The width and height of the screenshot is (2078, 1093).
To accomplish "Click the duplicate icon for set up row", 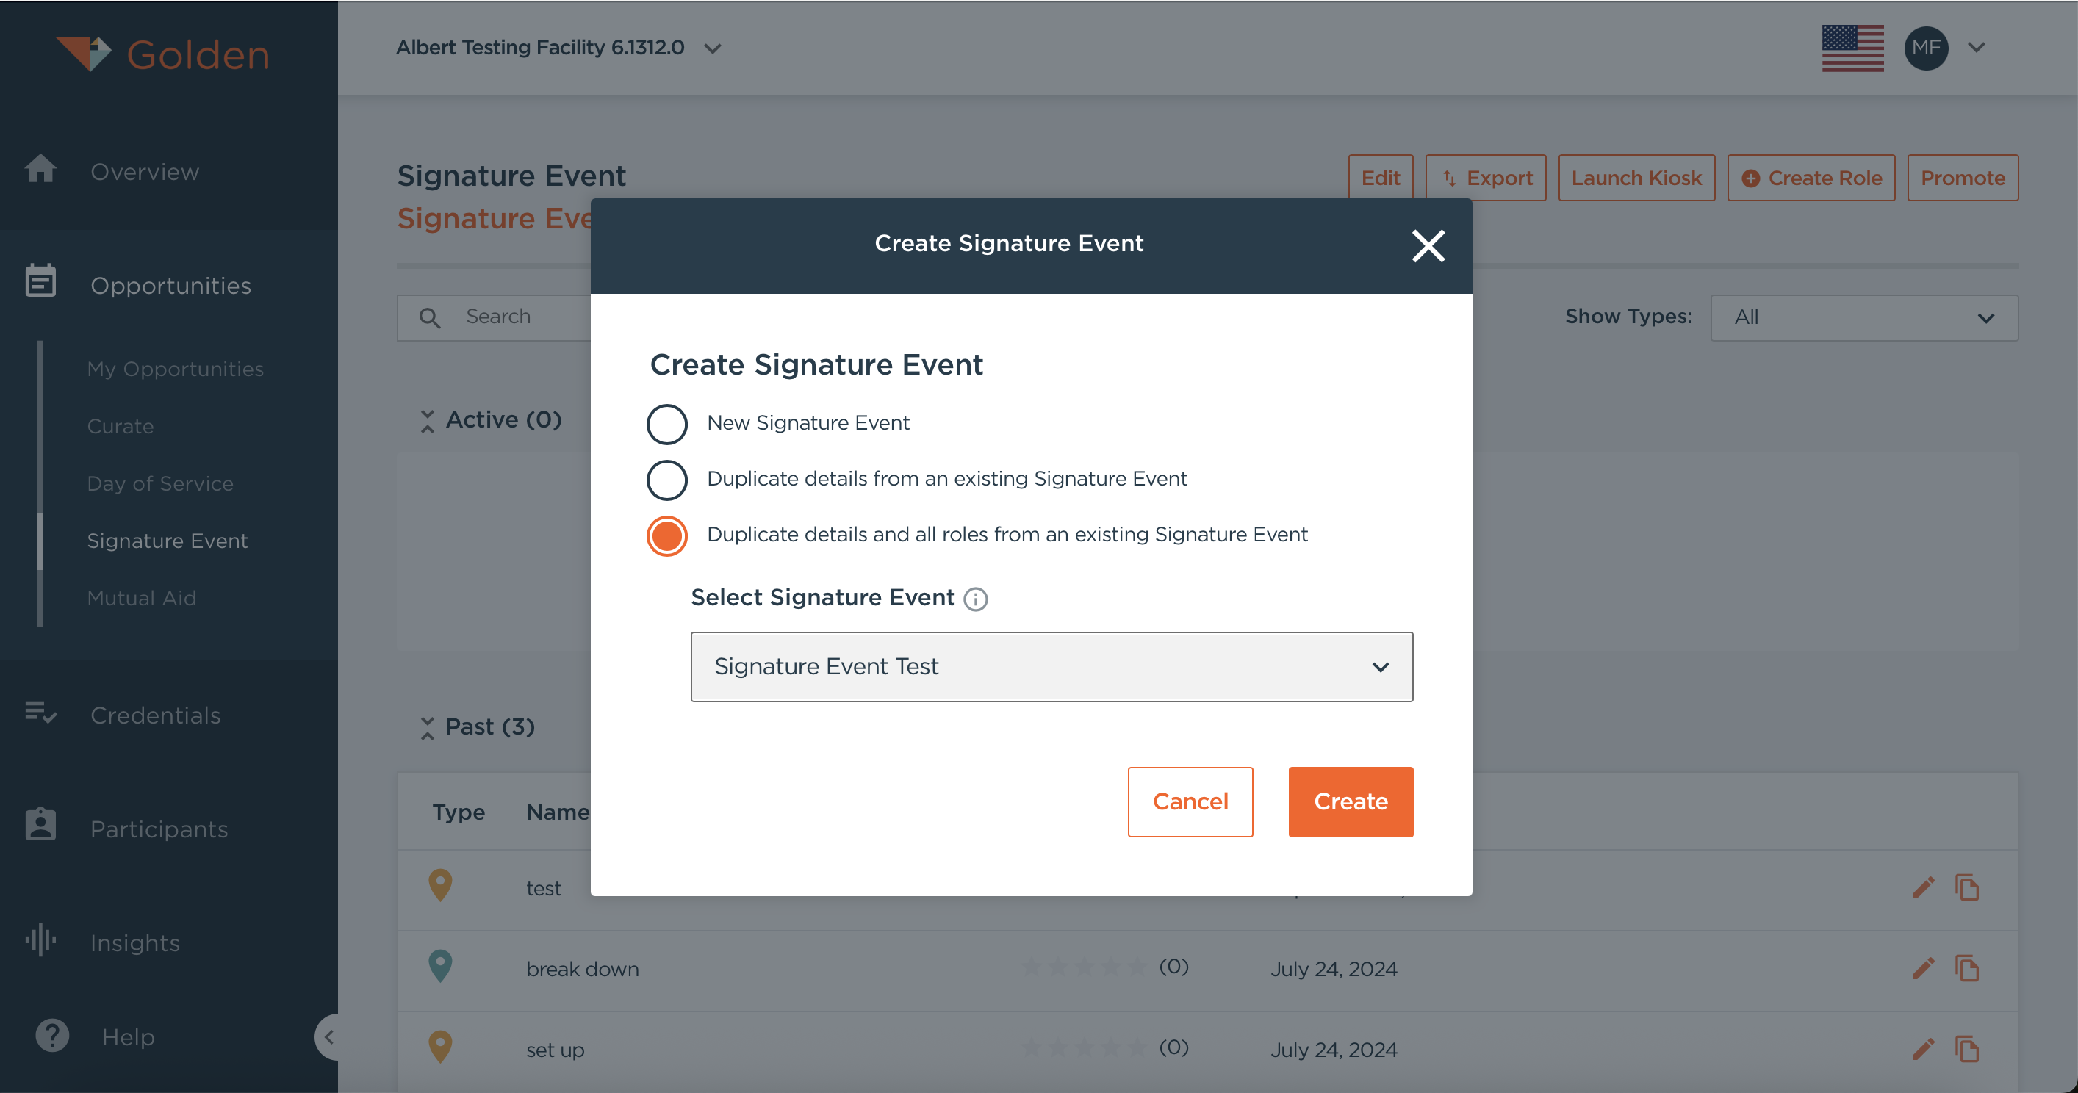I will click(1966, 1049).
